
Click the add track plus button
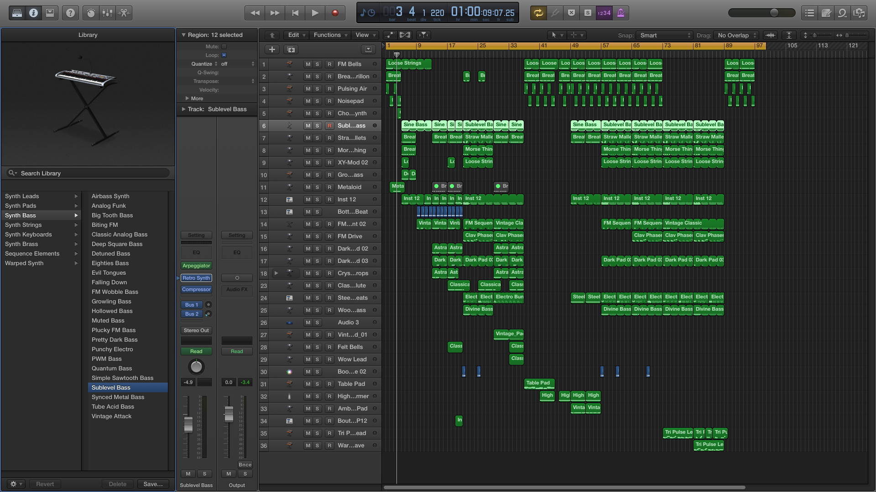(x=272, y=49)
